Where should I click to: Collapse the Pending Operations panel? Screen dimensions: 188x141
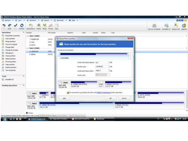pos(23,85)
